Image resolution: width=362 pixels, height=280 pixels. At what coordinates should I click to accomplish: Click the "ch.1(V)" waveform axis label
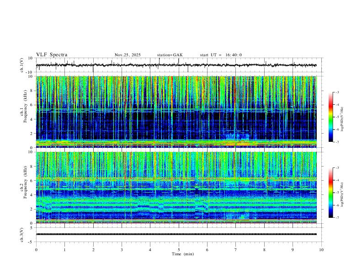pyautogui.click(x=22, y=65)
